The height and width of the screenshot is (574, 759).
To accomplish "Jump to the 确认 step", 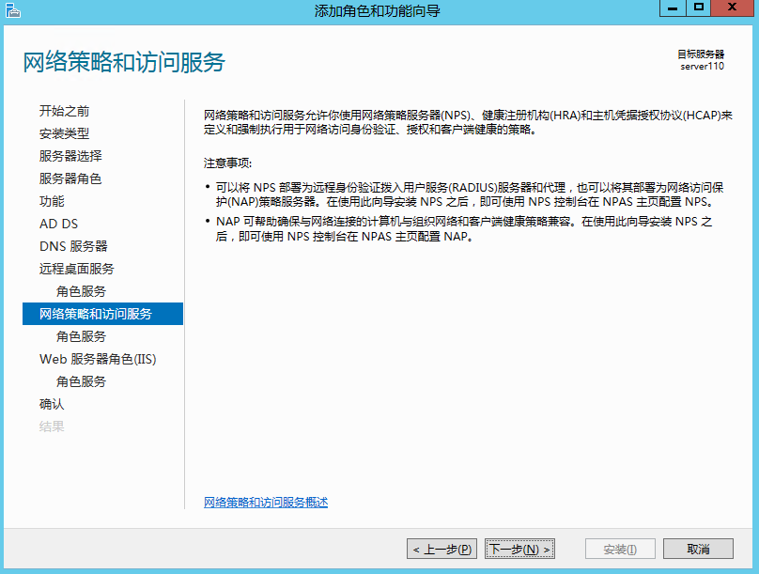I will (x=52, y=404).
